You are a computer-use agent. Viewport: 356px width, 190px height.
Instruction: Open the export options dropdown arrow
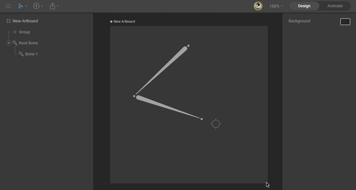tap(58, 6)
